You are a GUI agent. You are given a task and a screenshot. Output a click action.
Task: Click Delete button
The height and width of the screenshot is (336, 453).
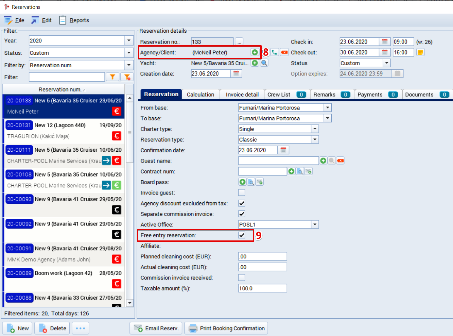(52, 328)
